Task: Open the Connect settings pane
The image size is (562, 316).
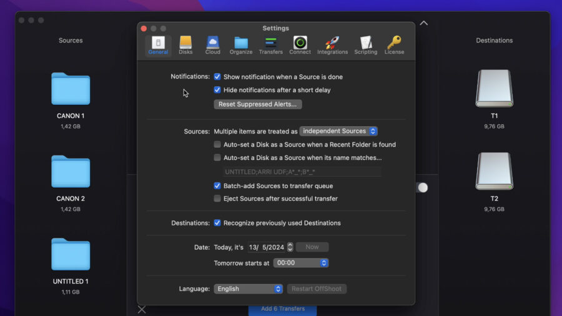Action: coord(300,45)
